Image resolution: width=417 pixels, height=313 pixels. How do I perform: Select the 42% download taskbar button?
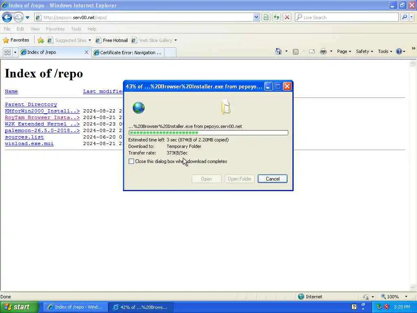coord(141,307)
